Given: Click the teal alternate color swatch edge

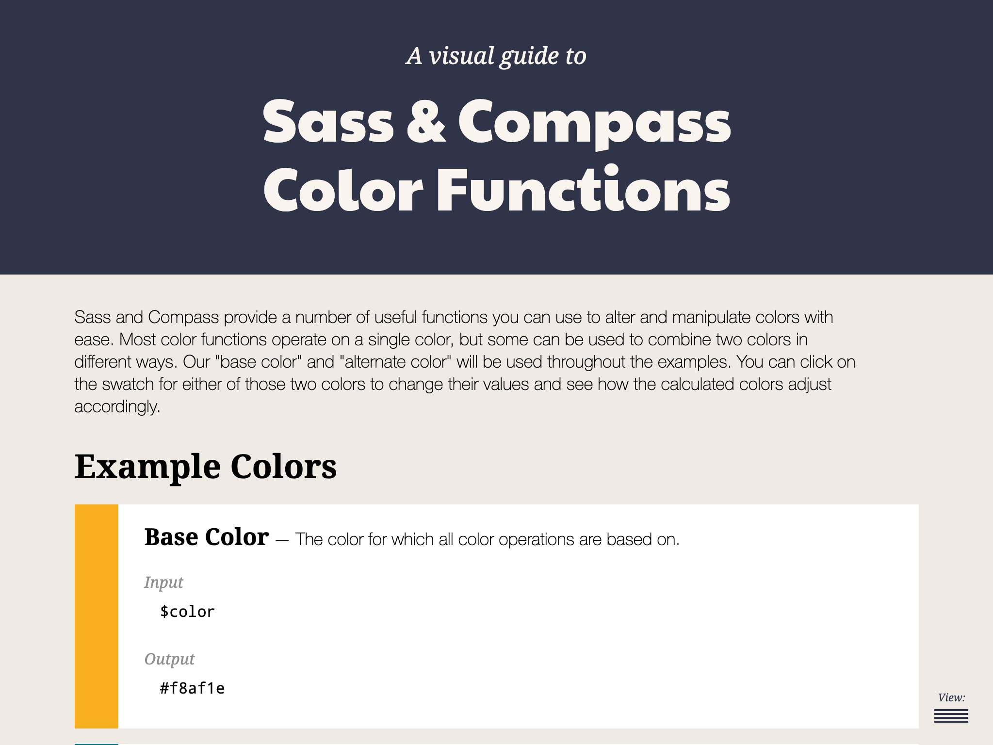Looking at the screenshot, I should pyautogui.click(x=97, y=744).
